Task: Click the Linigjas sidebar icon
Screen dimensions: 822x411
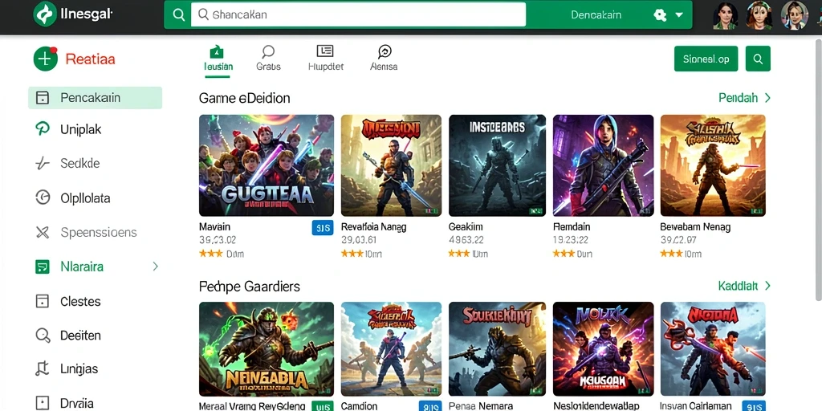Action: (x=42, y=369)
